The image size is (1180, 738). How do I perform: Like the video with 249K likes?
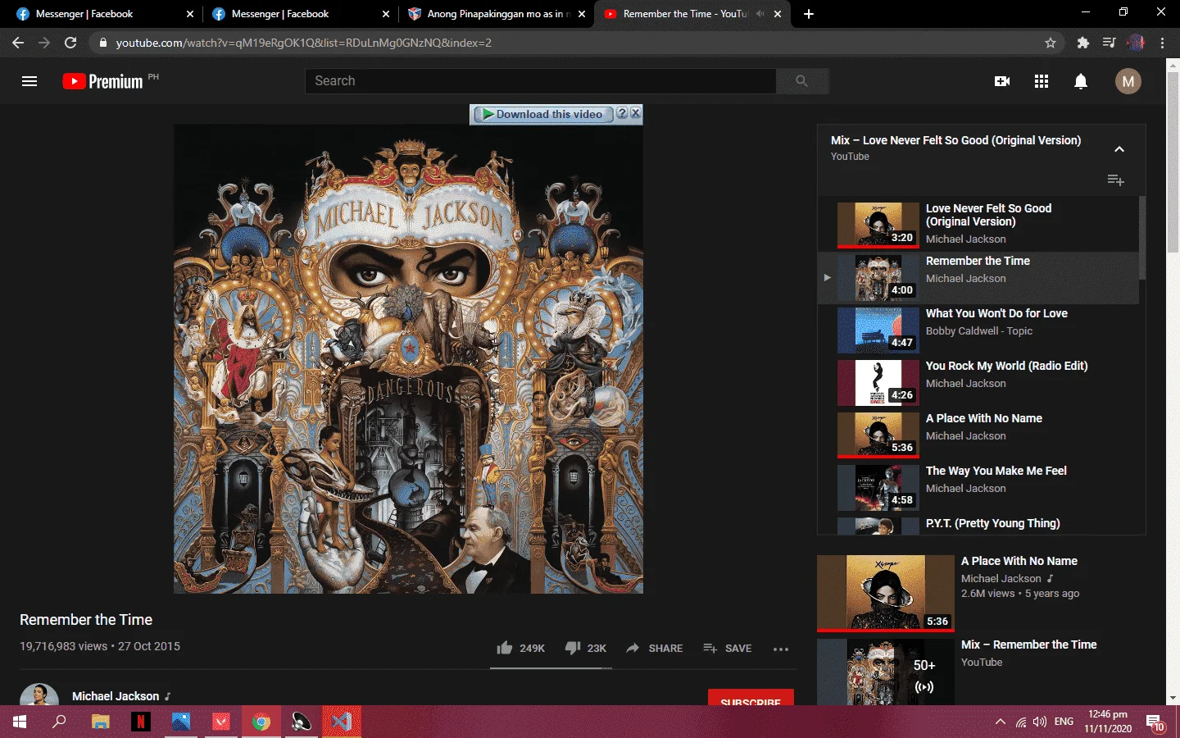point(520,648)
